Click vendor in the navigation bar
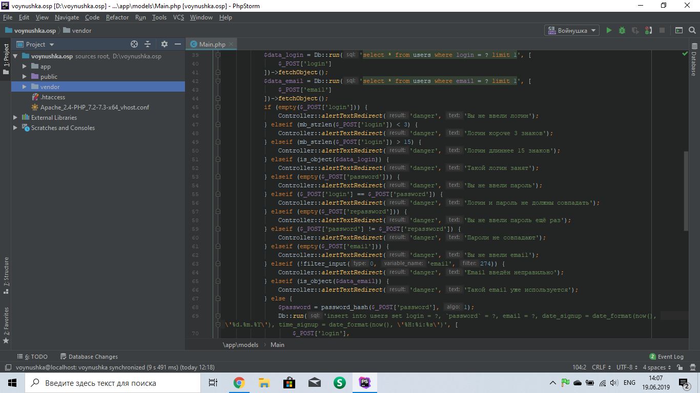This screenshot has width=700, height=393. pyautogui.click(x=77, y=31)
